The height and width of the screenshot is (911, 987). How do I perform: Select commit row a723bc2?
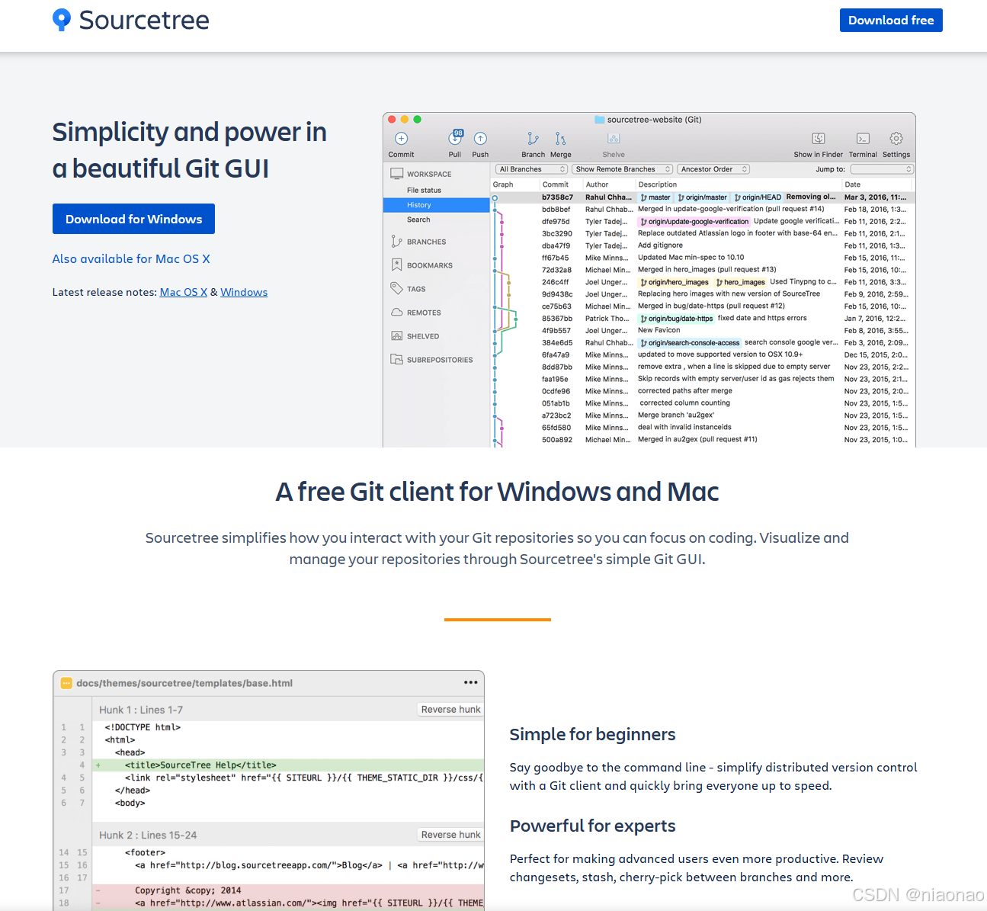point(702,415)
